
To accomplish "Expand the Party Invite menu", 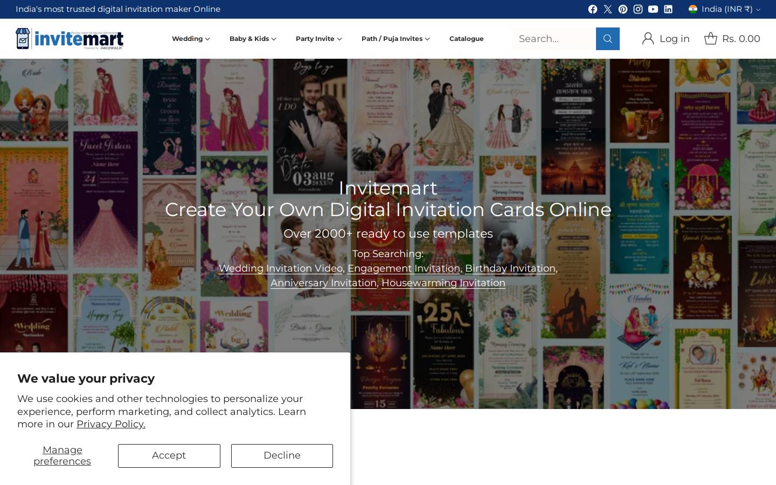I will pyautogui.click(x=318, y=39).
